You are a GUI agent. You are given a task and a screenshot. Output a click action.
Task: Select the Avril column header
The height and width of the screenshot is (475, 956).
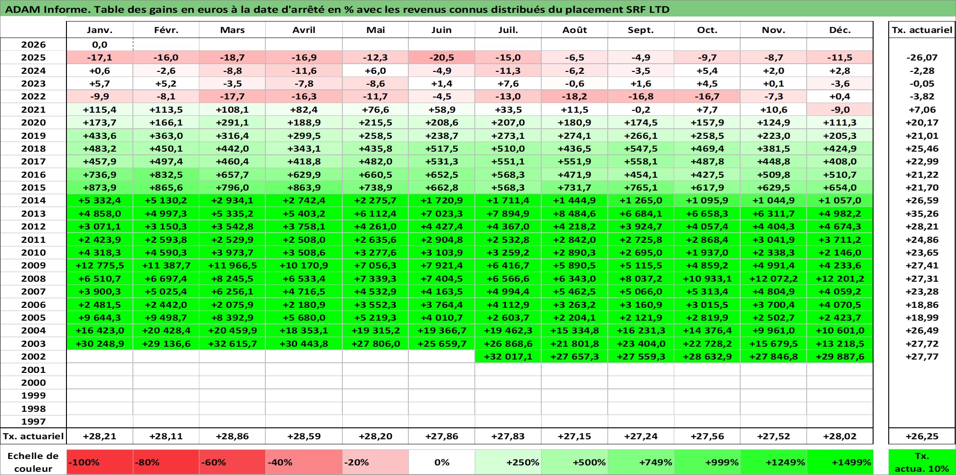point(304,30)
